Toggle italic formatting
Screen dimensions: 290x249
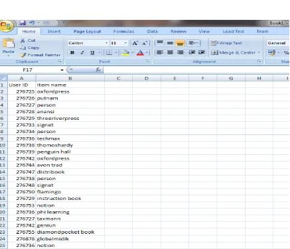(82, 52)
